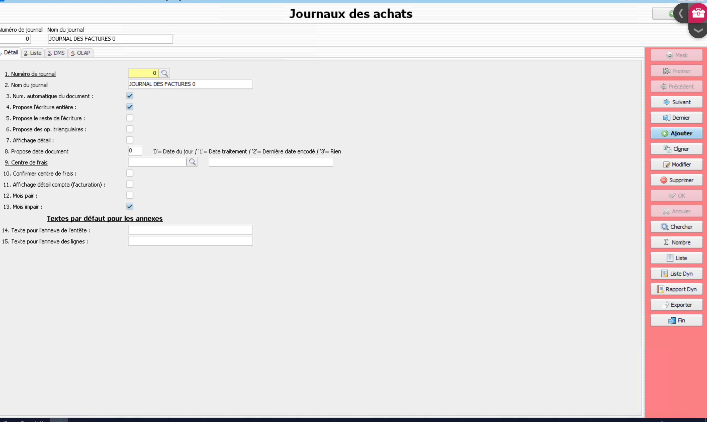Click the disabled Mask button
The height and width of the screenshot is (422, 707).
(676, 55)
